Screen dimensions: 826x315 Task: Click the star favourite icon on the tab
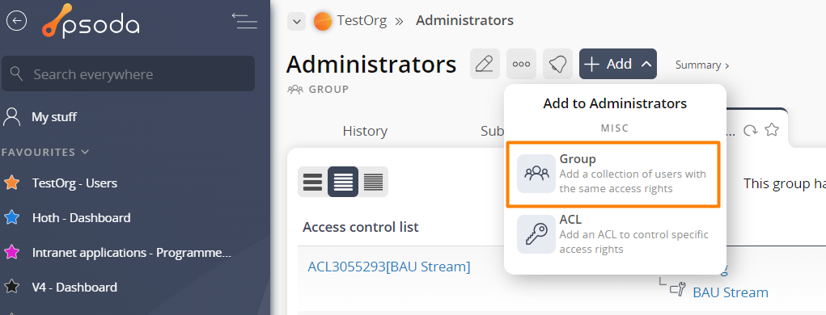coord(772,130)
